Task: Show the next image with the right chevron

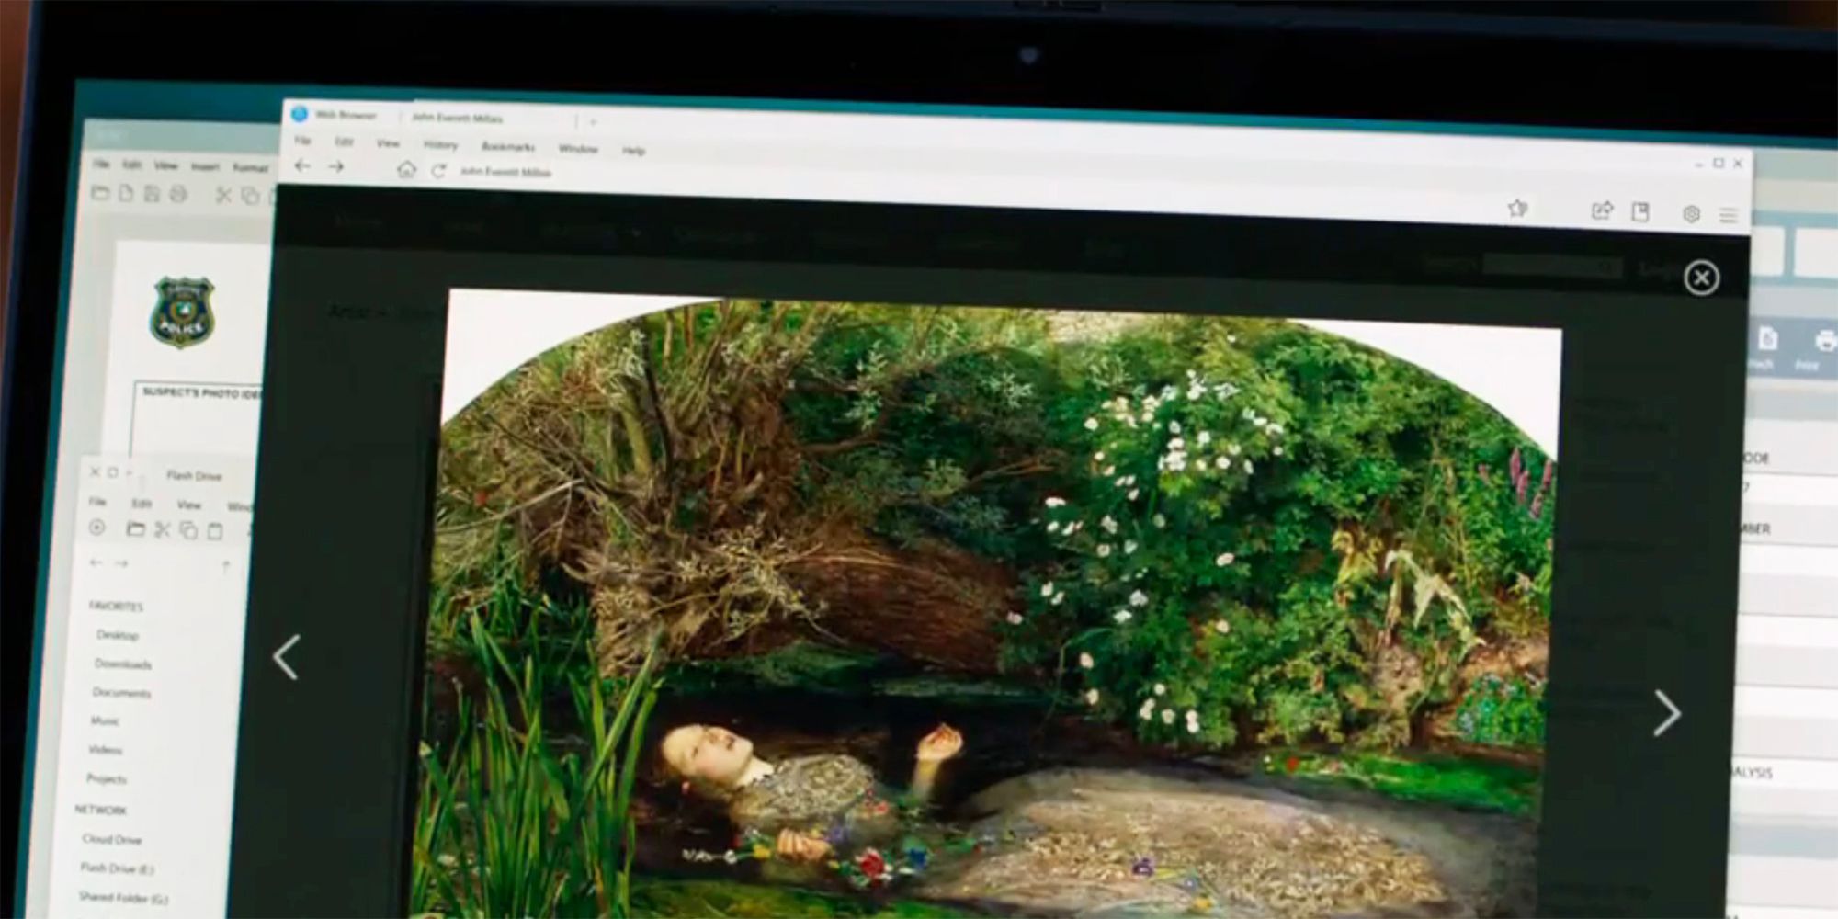Action: 1667,713
